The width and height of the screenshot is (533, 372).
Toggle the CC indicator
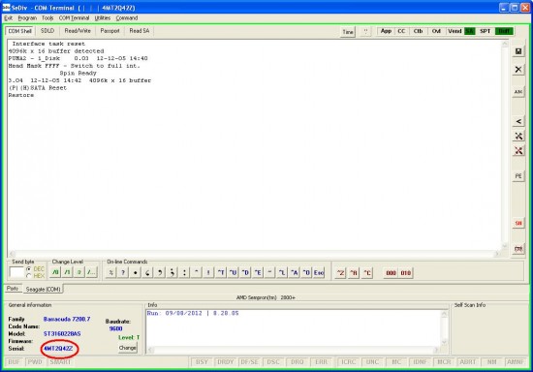coord(401,31)
